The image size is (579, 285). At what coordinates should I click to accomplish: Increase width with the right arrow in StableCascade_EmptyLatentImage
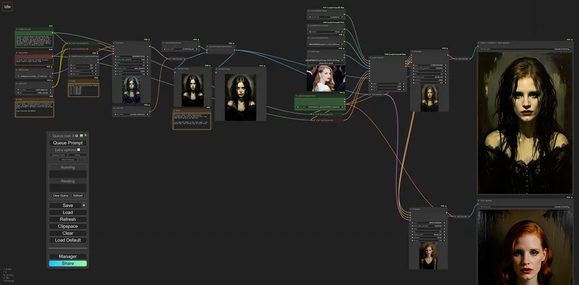(x=96, y=65)
